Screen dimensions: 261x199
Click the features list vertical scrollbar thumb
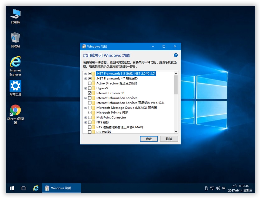pos(176,85)
